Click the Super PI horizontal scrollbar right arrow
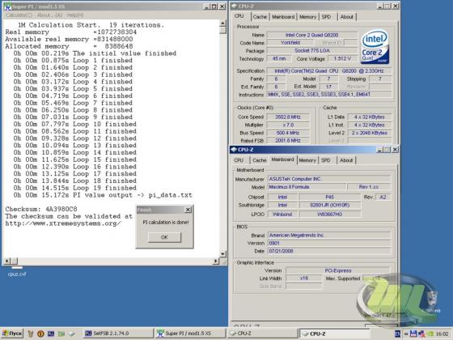 pos(216,261)
